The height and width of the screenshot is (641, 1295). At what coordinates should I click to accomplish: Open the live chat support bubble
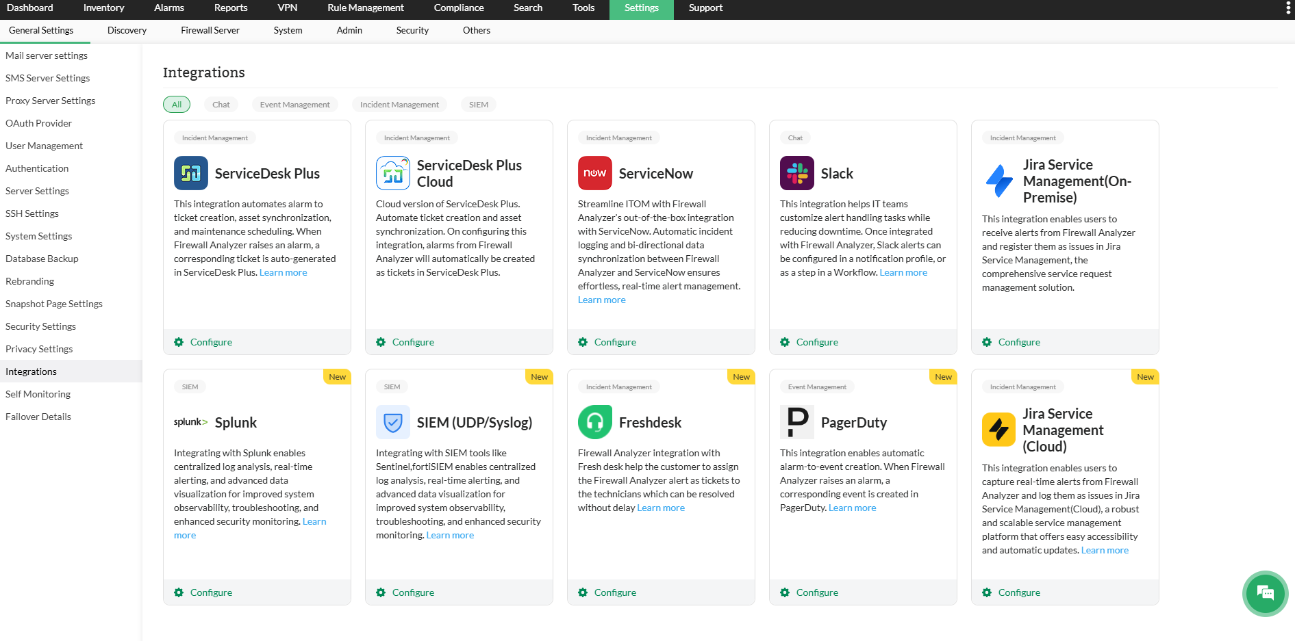pyautogui.click(x=1265, y=593)
